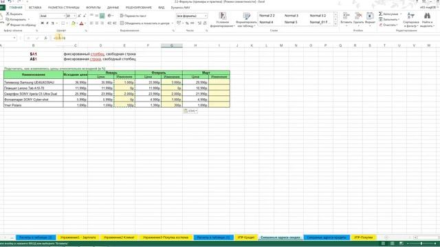
Task: Align cell text right
Action: pos(102,23)
